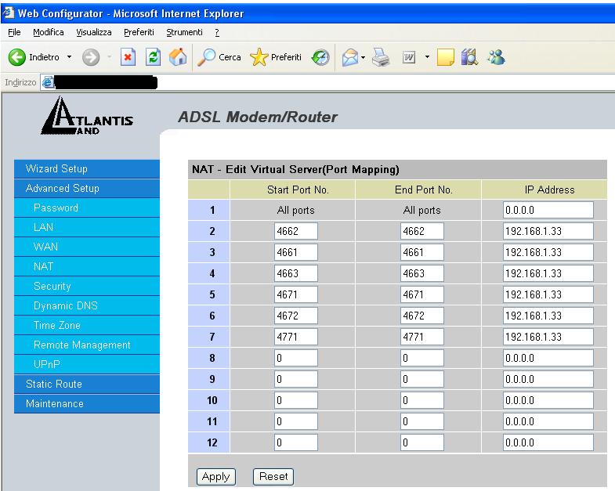Open the File menu
615x491 pixels.
click(x=14, y=32)
